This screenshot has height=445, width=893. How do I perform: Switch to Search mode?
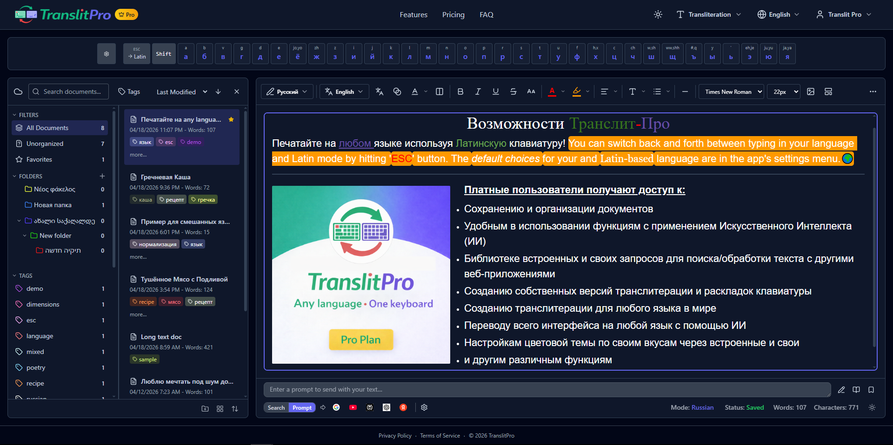[276, 407]
